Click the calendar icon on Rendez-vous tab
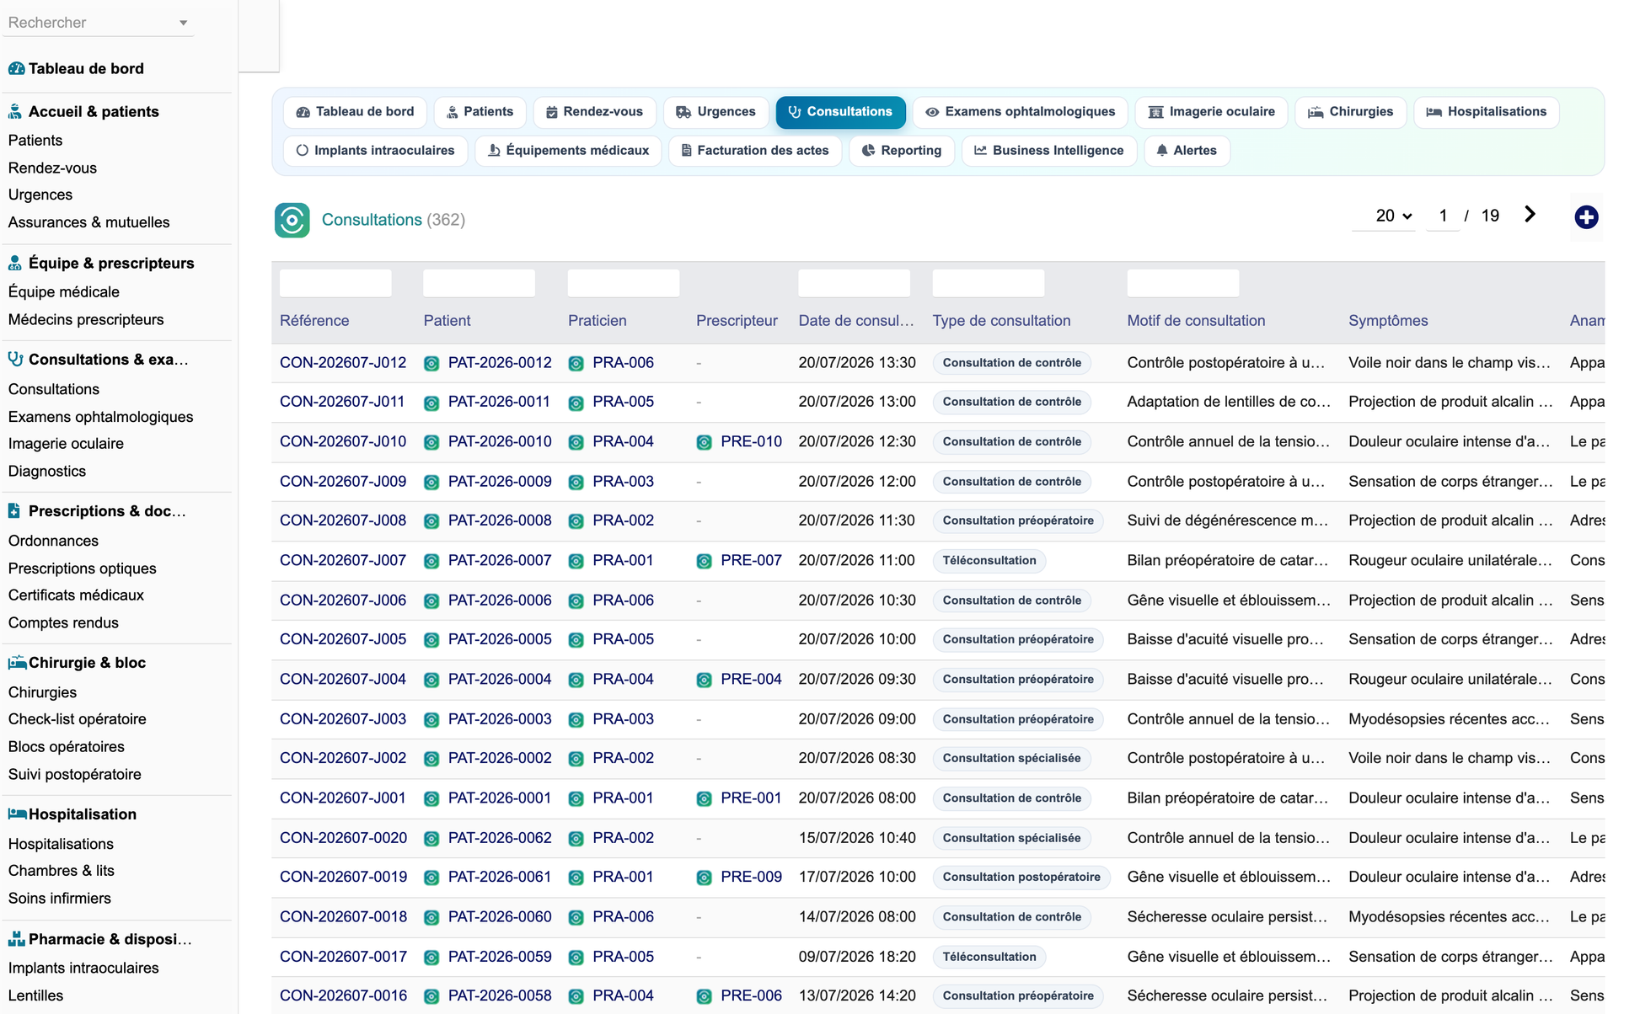Image resolution: width=1640 pixels, height=1014 pixels. [x=551, y=112]
